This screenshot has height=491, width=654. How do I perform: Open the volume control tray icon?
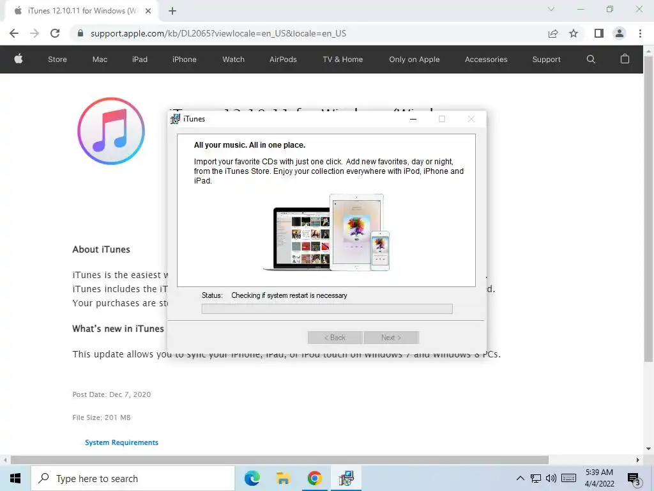click(551, 478)
